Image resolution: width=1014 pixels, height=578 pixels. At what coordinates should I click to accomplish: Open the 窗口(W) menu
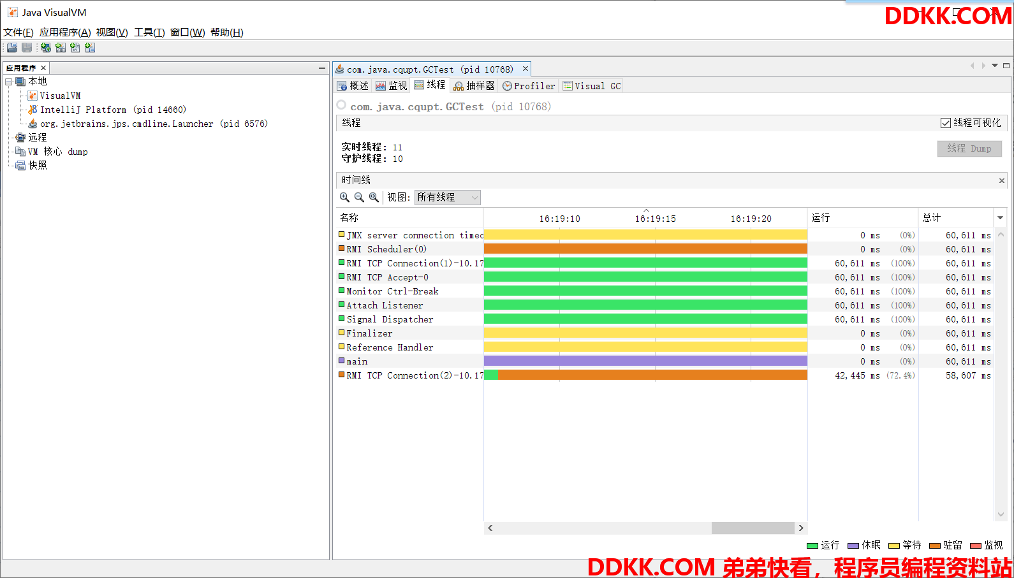tap(187, 33)
